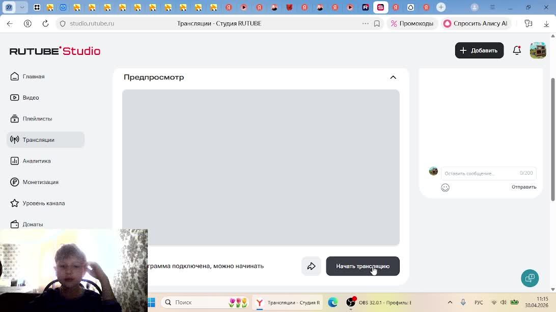Open the Монетизация section
556x312 pixels.
click(x=35, y=182)
